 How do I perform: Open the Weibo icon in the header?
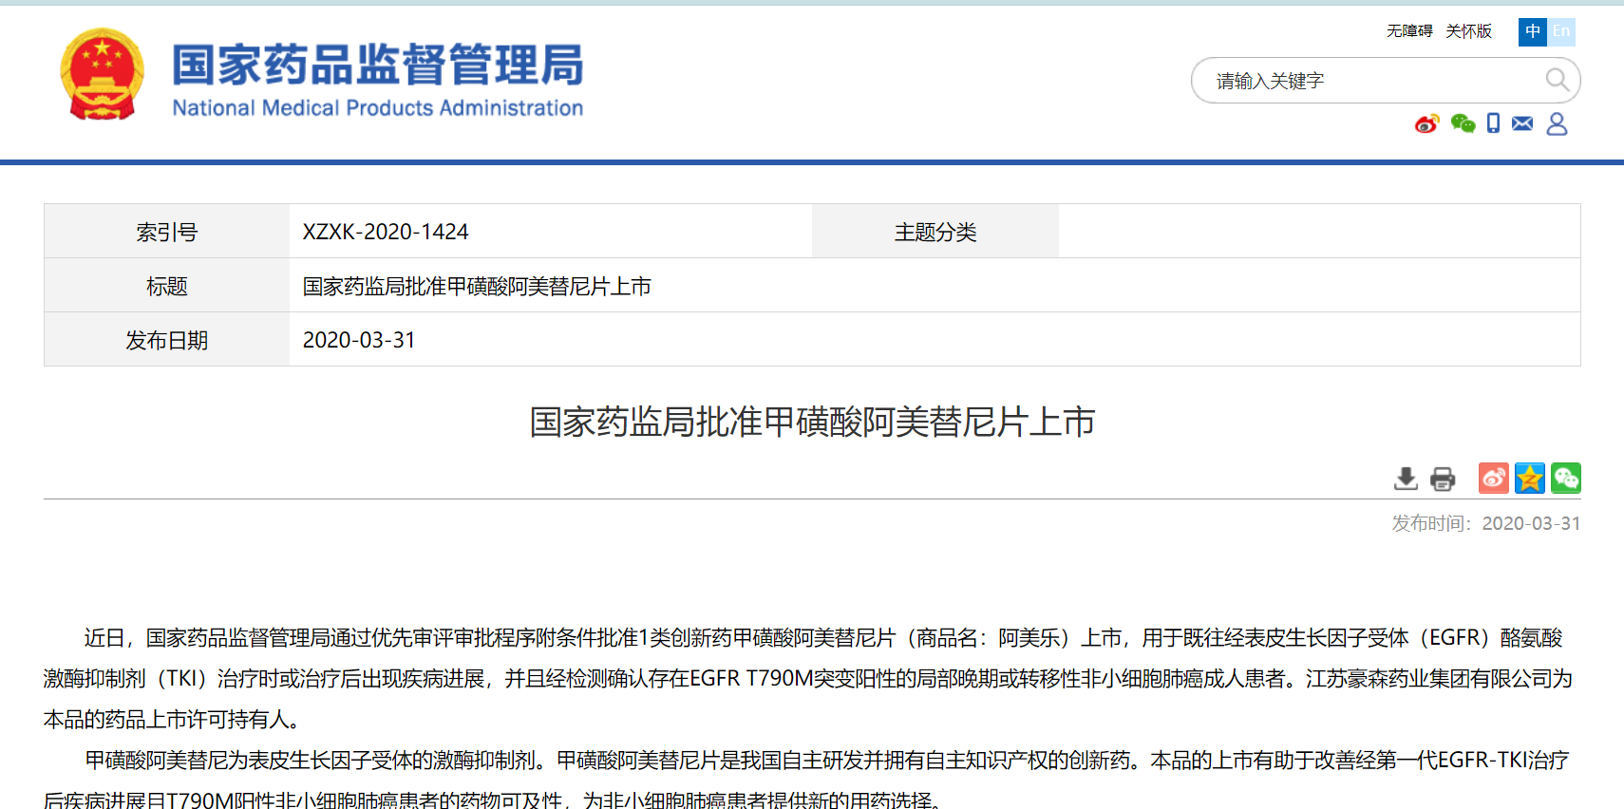(1426, 124)
